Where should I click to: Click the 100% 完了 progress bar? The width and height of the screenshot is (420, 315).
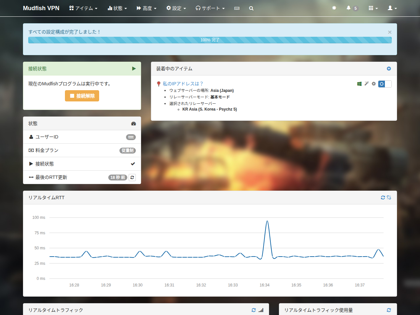(x=210, y=40)
